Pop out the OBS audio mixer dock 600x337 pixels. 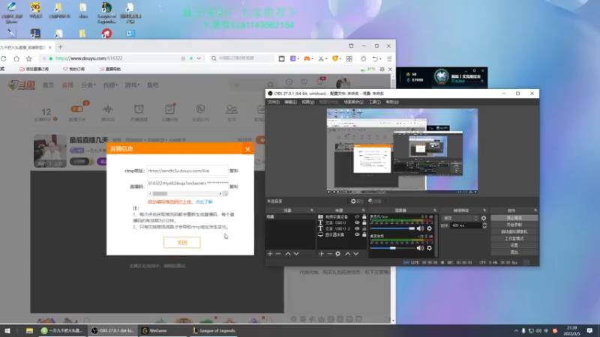point(435,210)
